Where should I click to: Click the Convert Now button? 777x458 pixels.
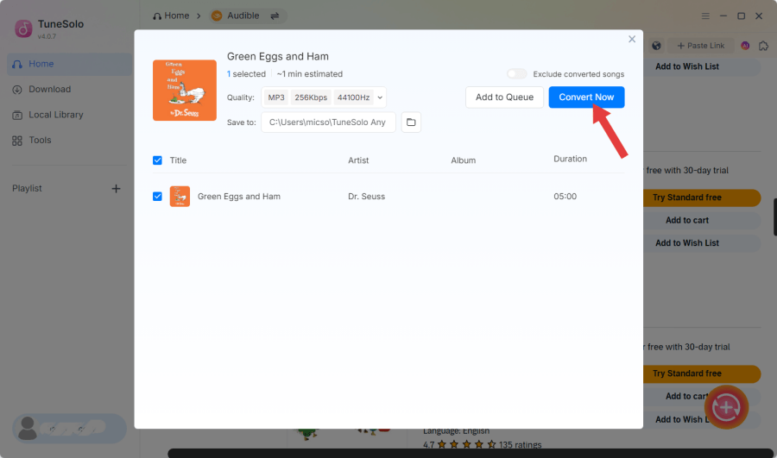tap(586, 97)
